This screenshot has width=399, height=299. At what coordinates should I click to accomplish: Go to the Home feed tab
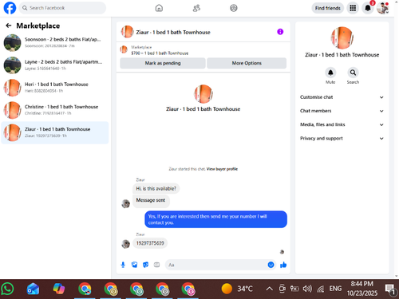159,8
